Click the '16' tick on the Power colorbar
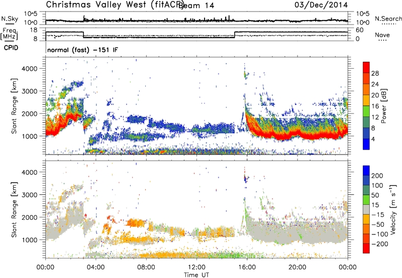The height and width of the screenshot is (278, 402). (375, 106)
